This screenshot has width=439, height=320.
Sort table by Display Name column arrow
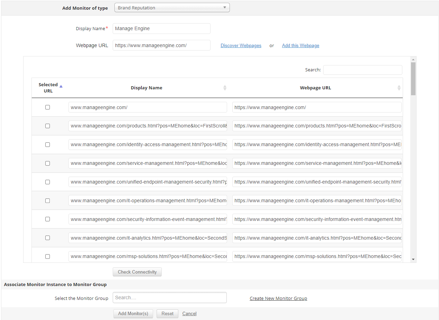tap(225, 88)
